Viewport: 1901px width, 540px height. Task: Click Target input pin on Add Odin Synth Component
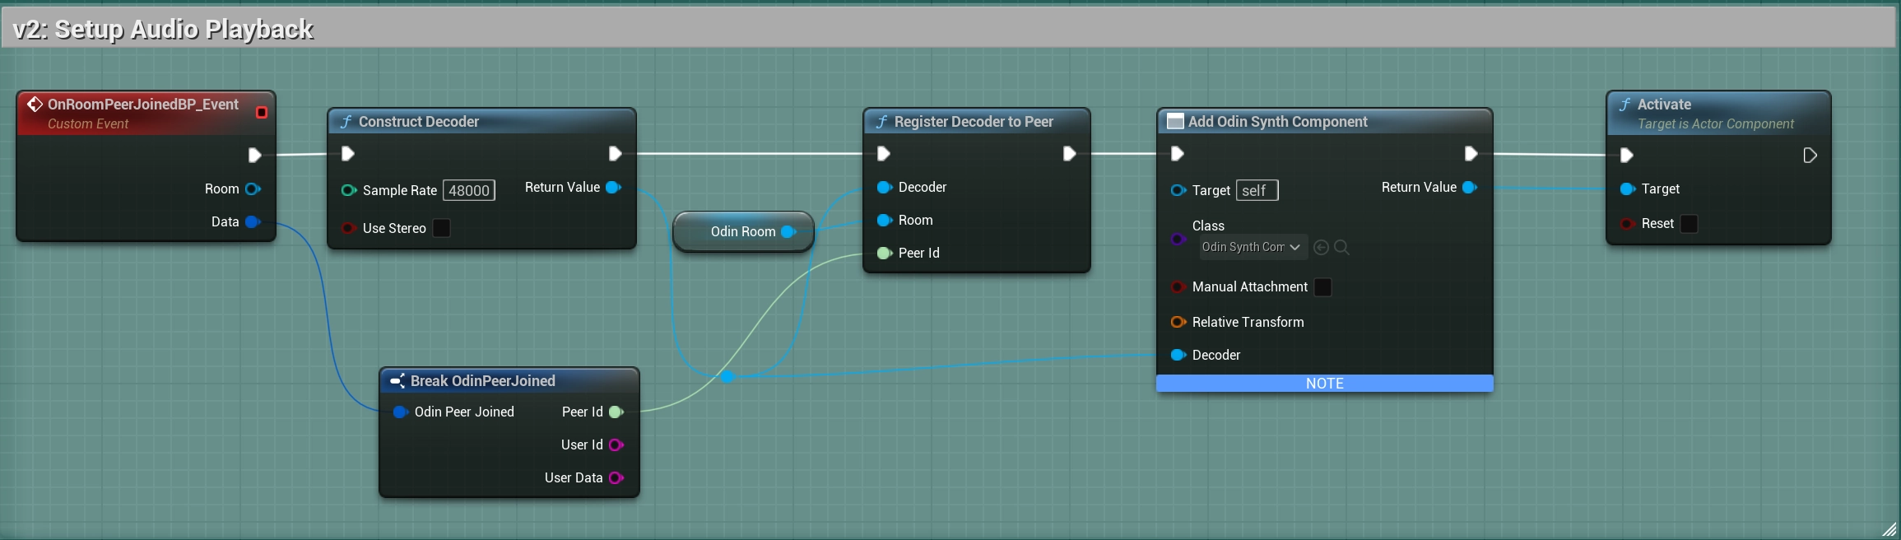[1178, 190]
